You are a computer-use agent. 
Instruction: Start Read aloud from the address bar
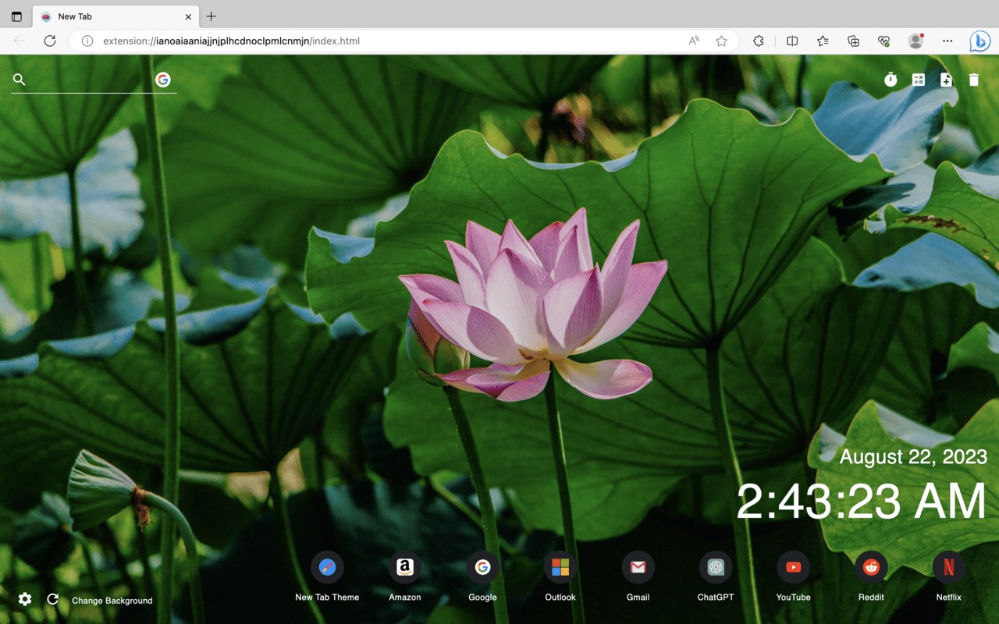point(694,41)
